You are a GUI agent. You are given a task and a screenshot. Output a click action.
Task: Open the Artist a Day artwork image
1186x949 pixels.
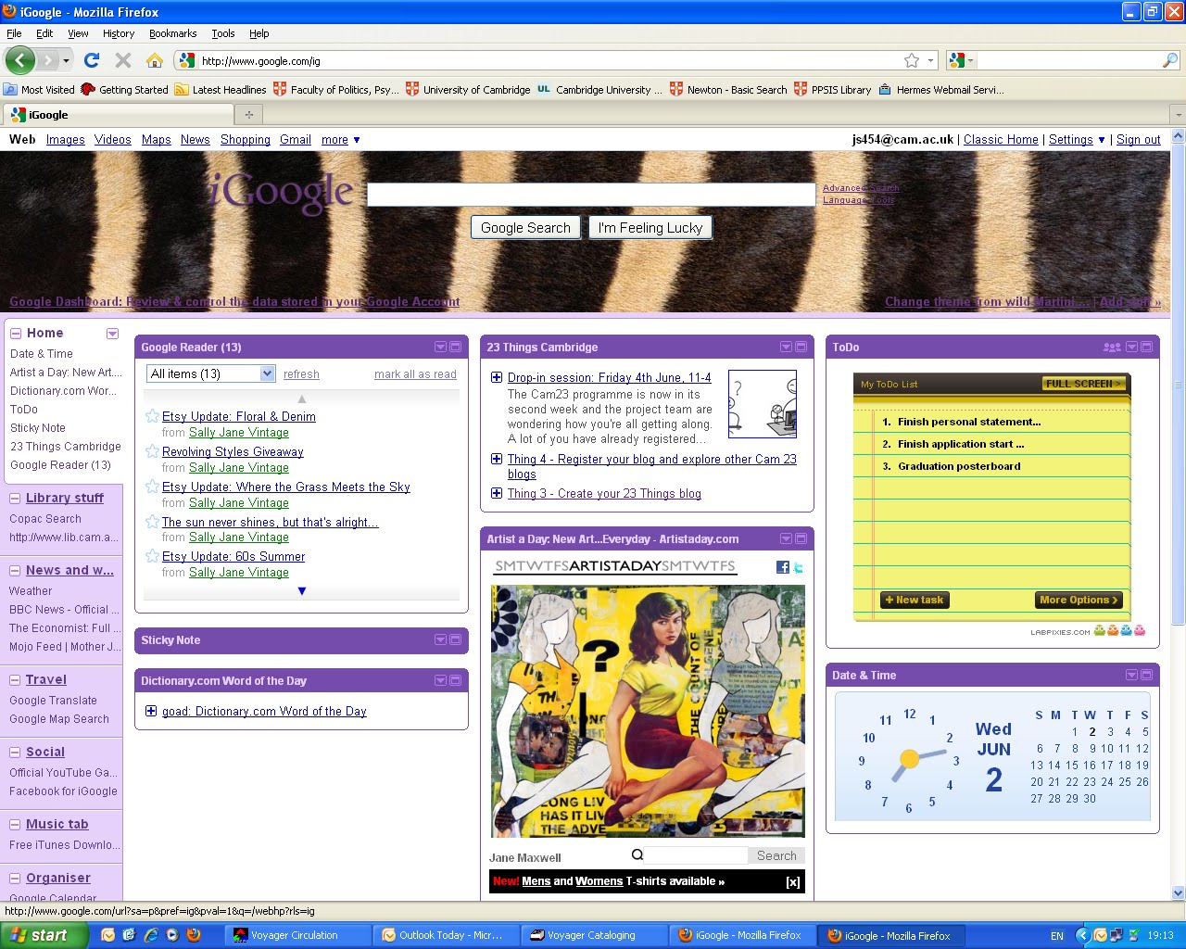648,711
